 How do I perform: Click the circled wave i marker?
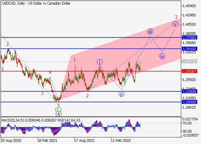99,62
